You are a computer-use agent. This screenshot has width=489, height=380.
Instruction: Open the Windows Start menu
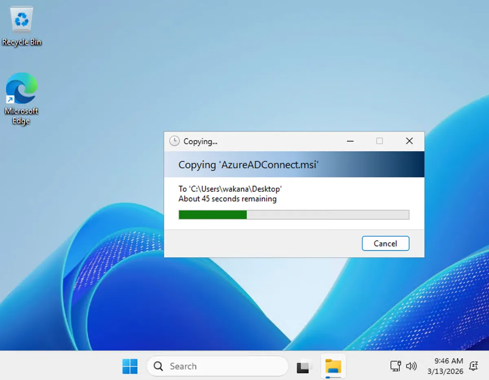pyautogui.click(x=130, y=366)
